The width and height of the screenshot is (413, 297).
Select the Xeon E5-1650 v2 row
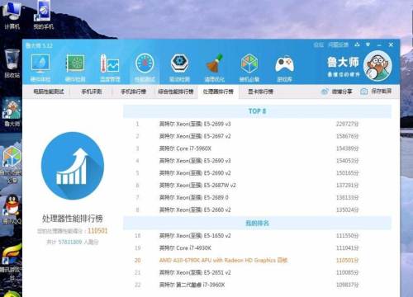click(x=257, y=236)
